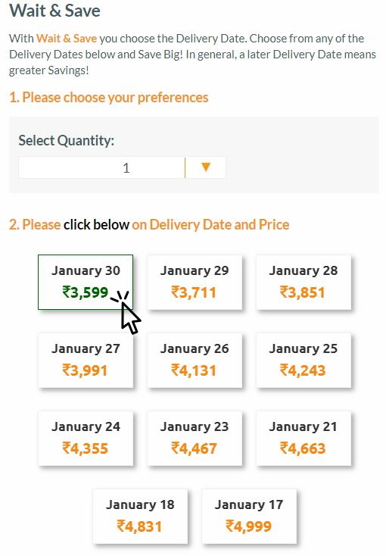Click the Select Quantity field showing 1
Image resolution: width=386 pixels, height=556 pixels.
click(122, 167)
